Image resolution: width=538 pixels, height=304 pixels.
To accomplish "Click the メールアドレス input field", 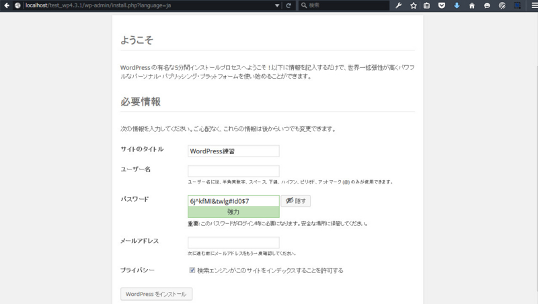I will pyautogui.click(x=233, y=243).
